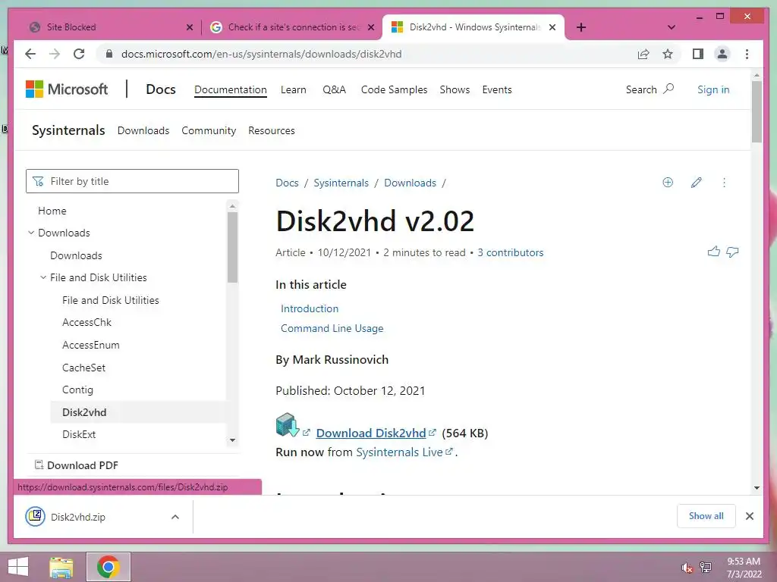Select Contig in the sidebar tree
Screen dimensions: 777x582
77,390
